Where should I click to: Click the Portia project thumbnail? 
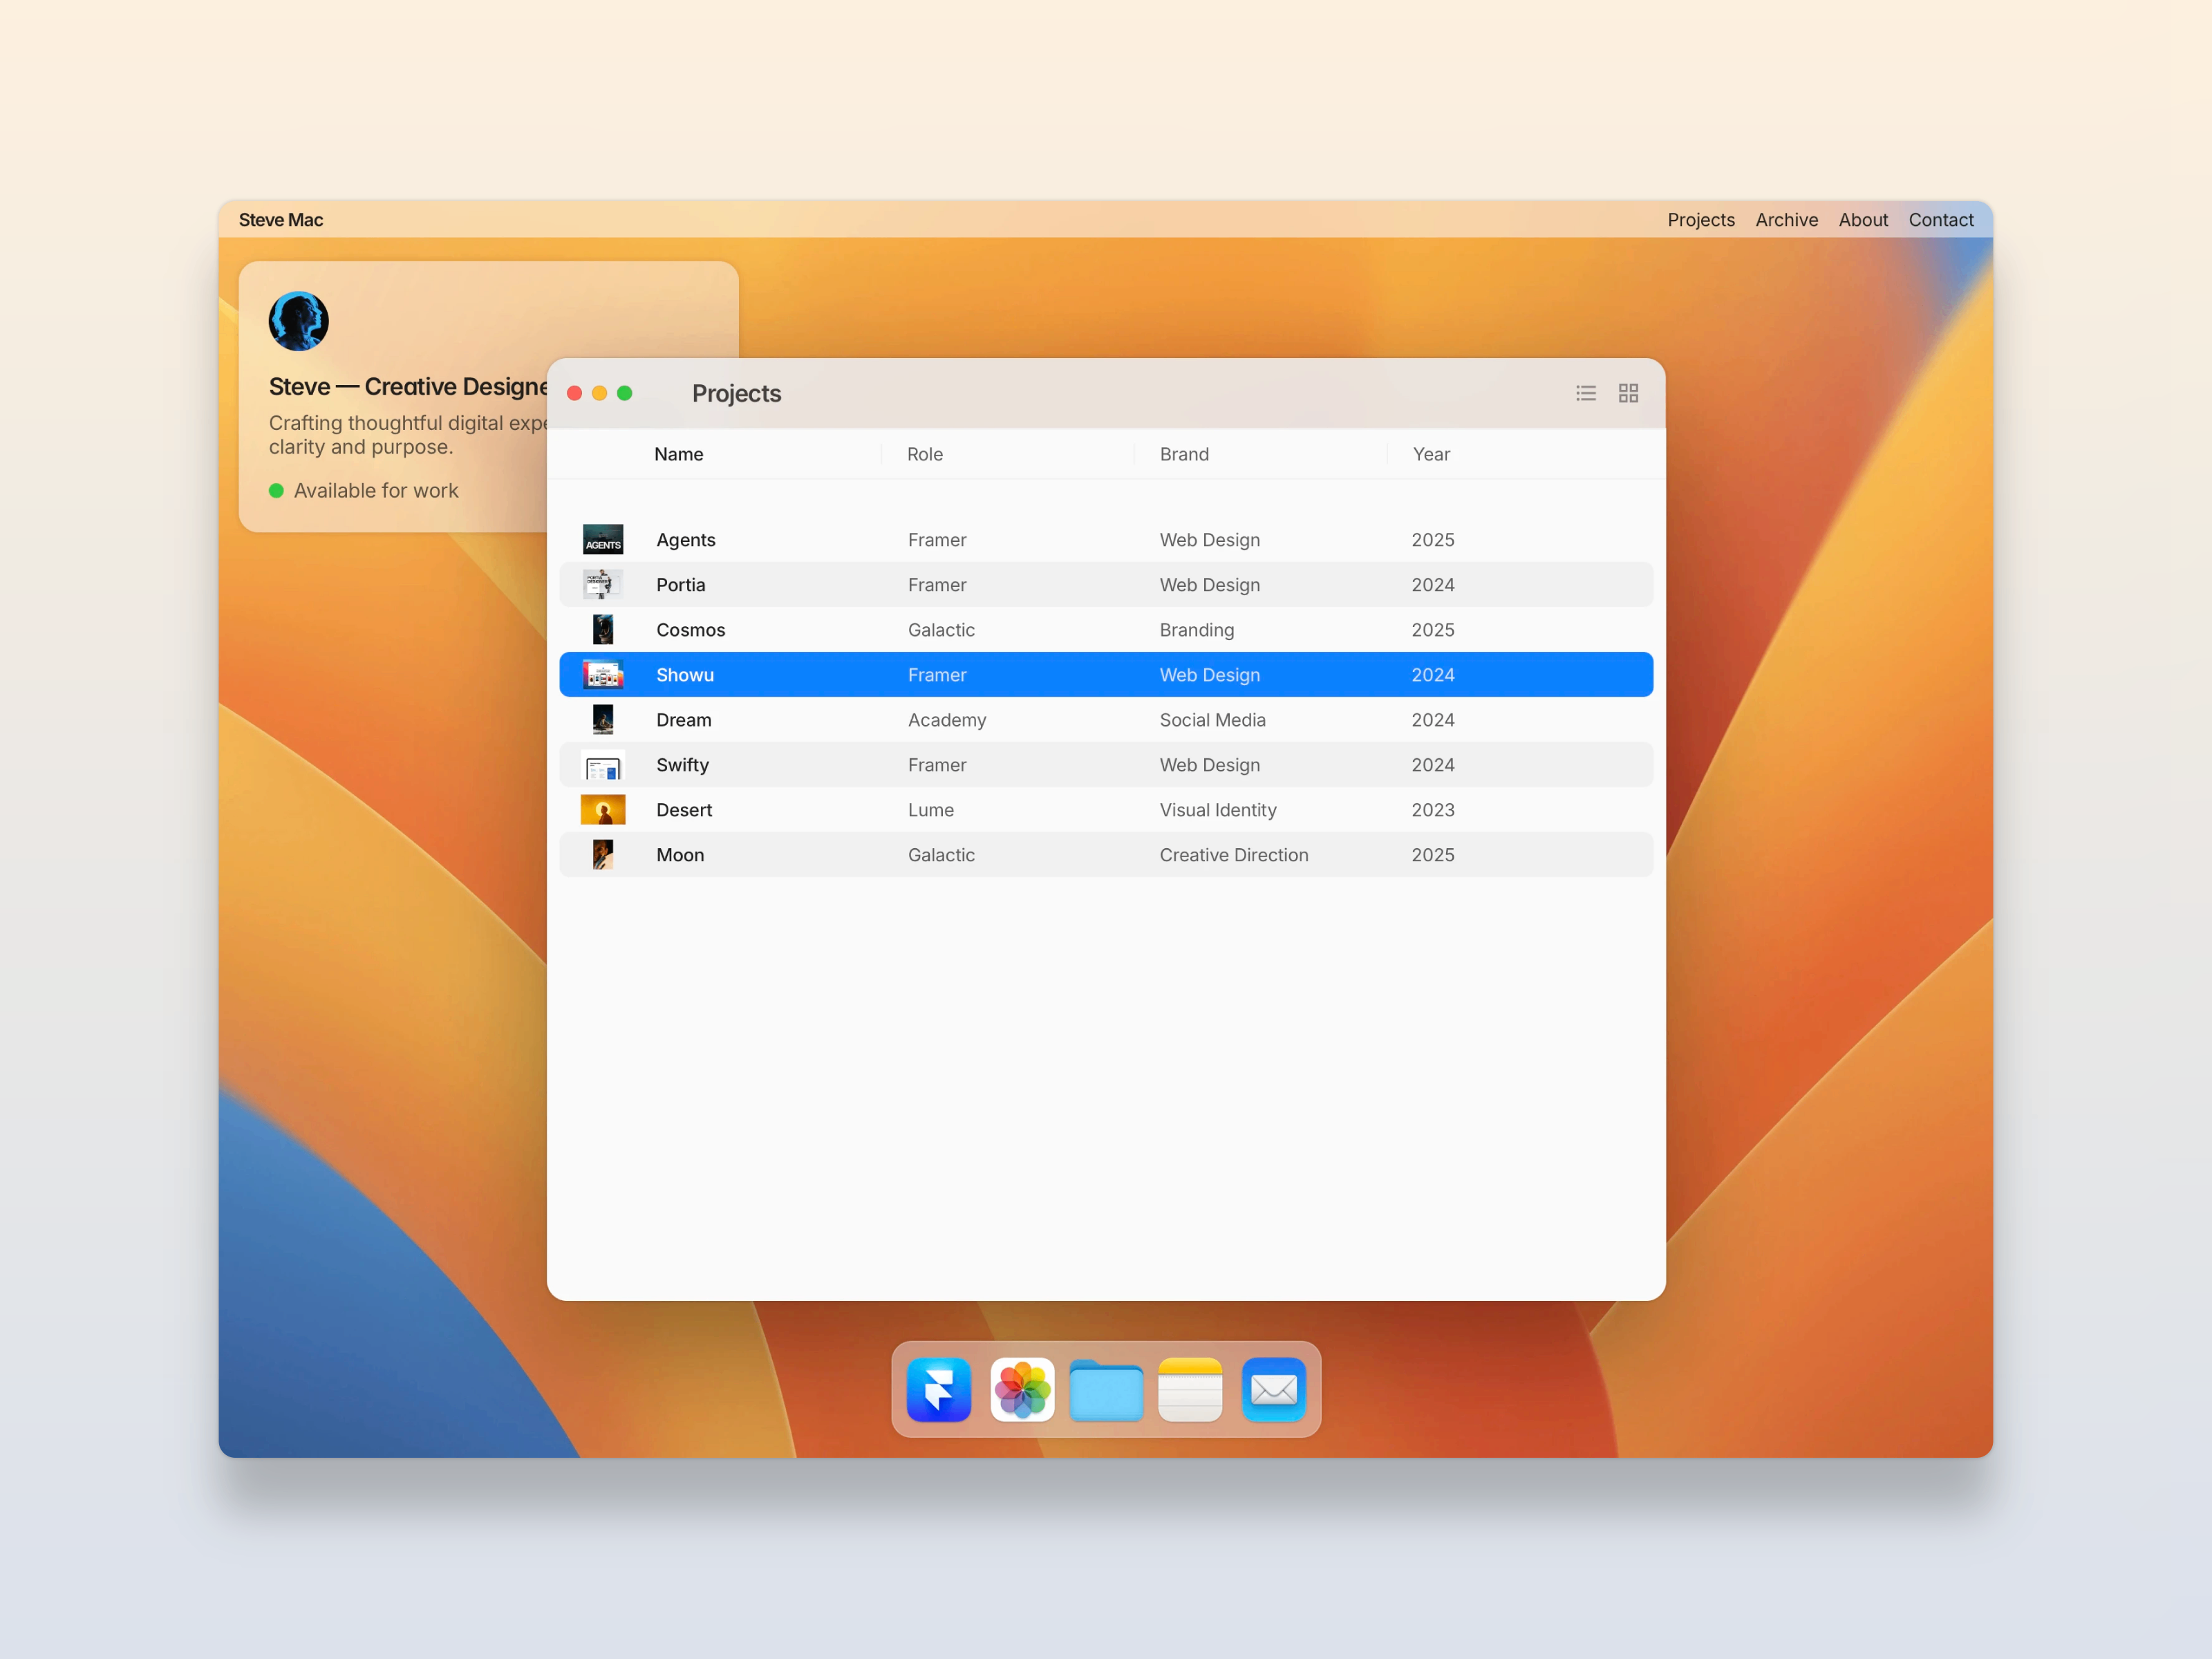pyautogui.click(x=603, y=584)
